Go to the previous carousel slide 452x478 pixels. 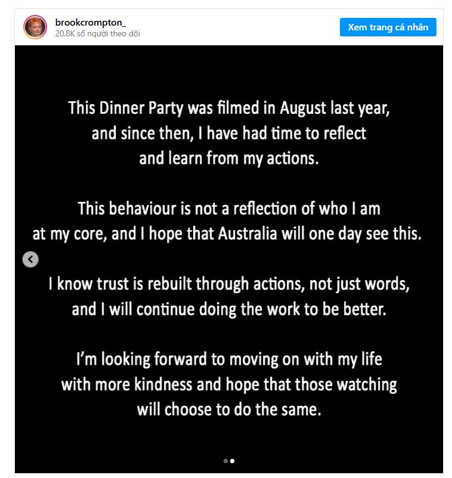(x=30, y=259)
